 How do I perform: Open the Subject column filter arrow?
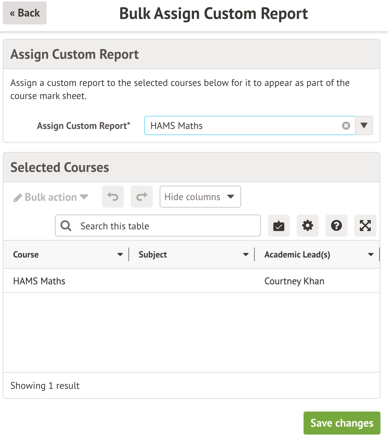[x=246, y=255]
